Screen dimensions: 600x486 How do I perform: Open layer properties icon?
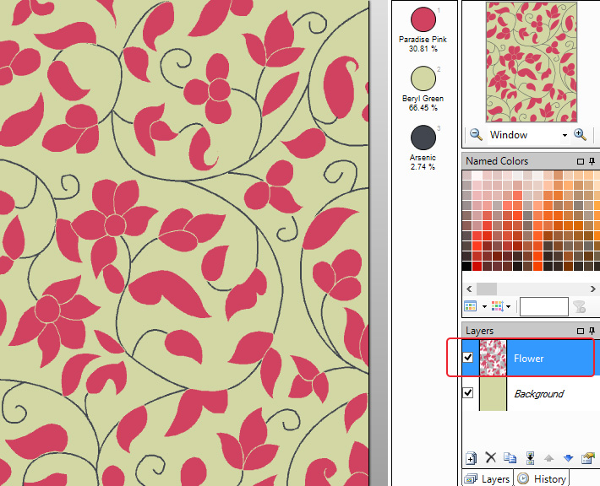click(x=587, y=458)
